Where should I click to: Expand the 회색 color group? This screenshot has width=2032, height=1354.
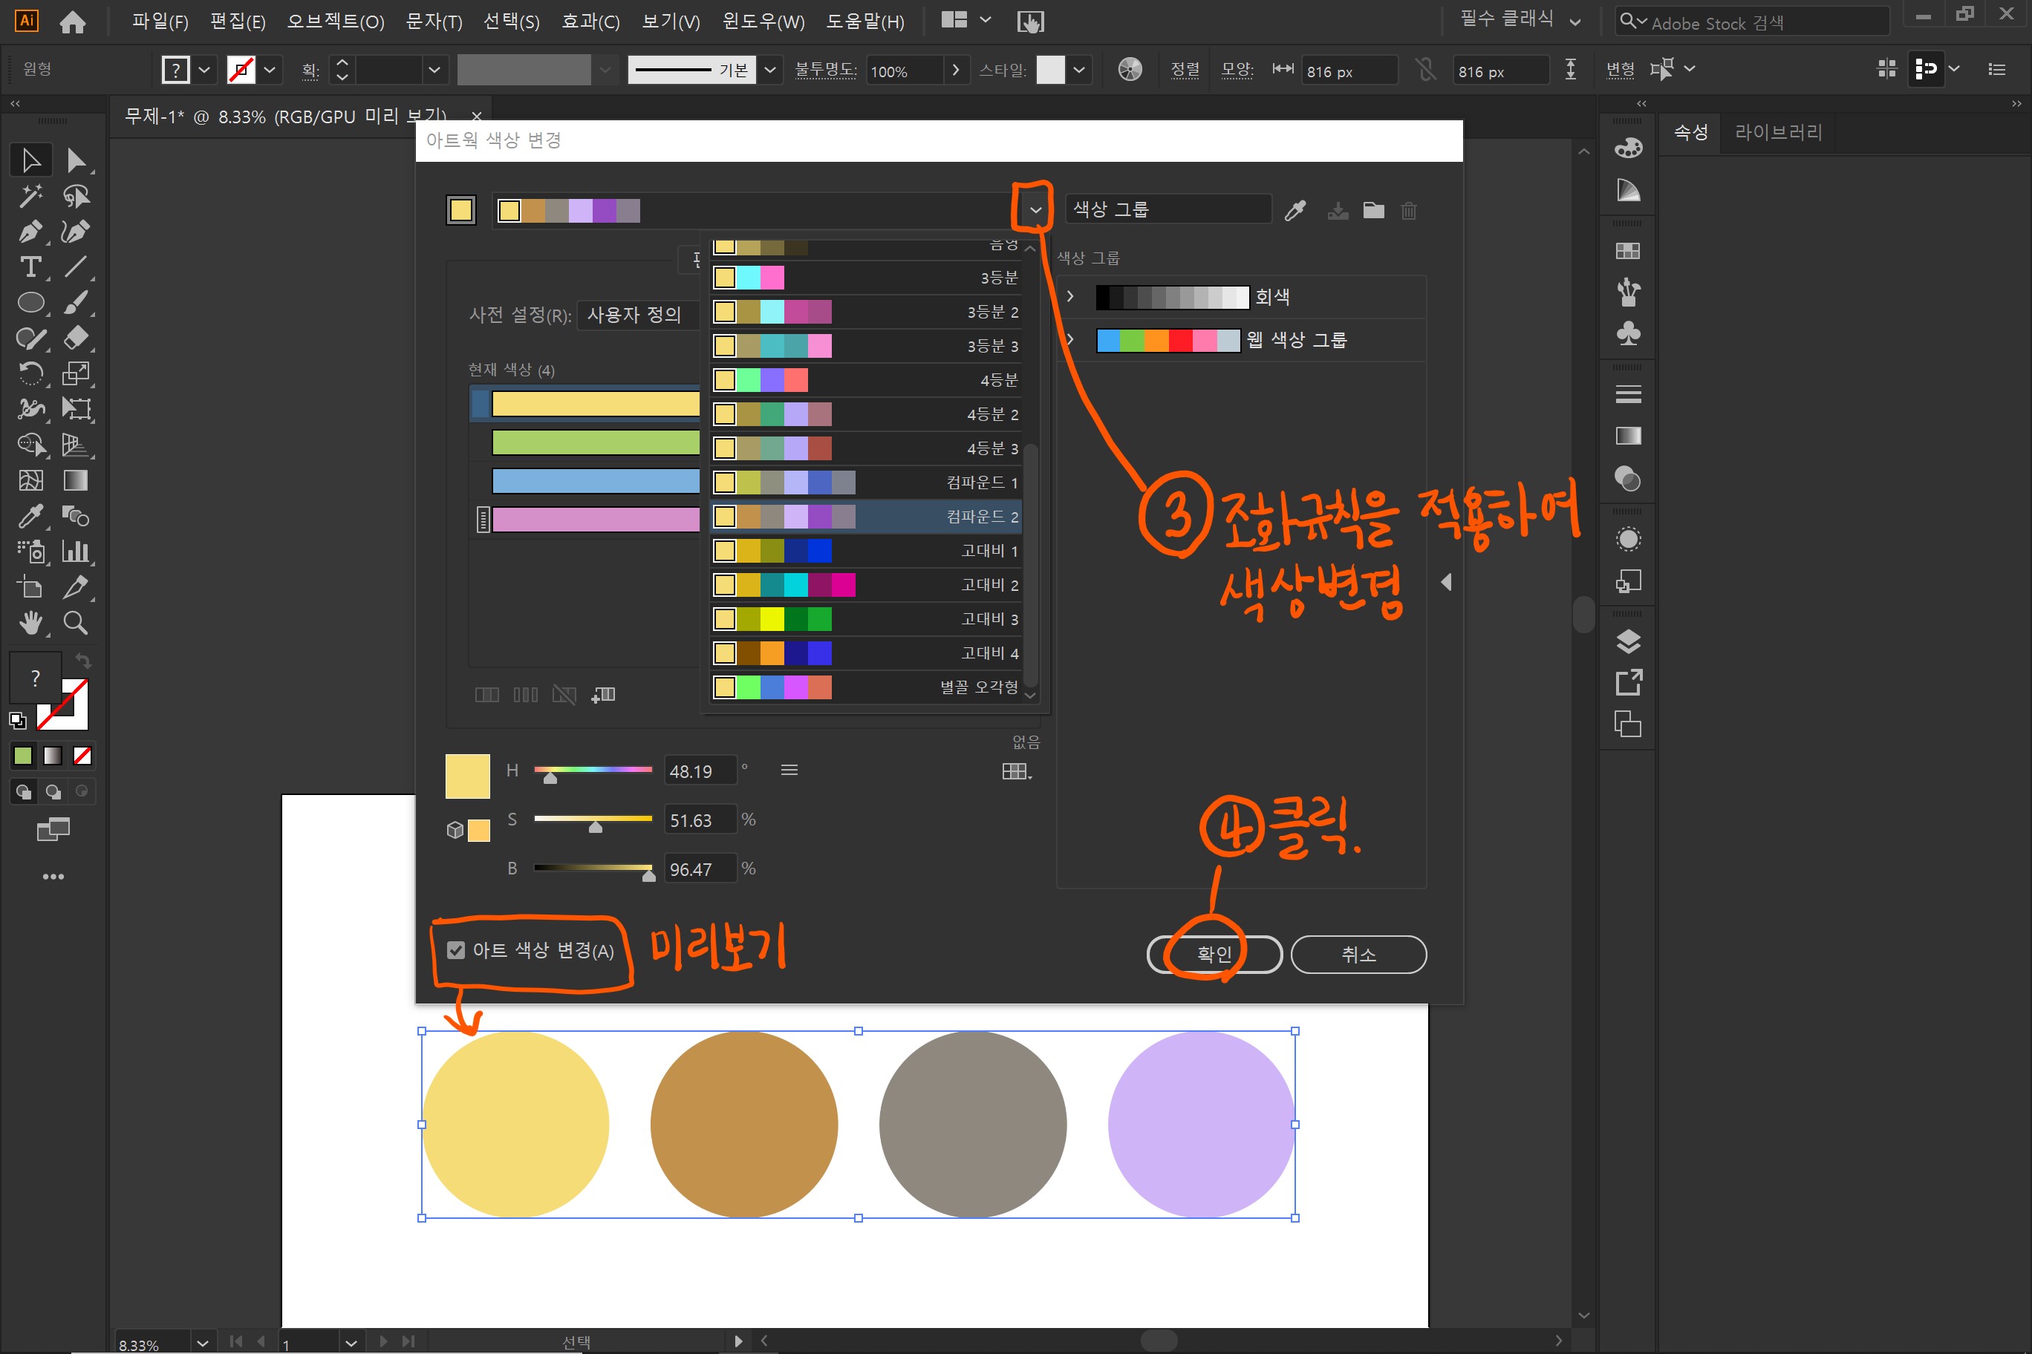[x=1070, y=297]
